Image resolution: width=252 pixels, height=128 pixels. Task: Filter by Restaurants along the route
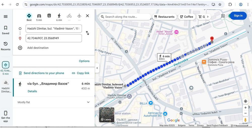tap(164, 17)
